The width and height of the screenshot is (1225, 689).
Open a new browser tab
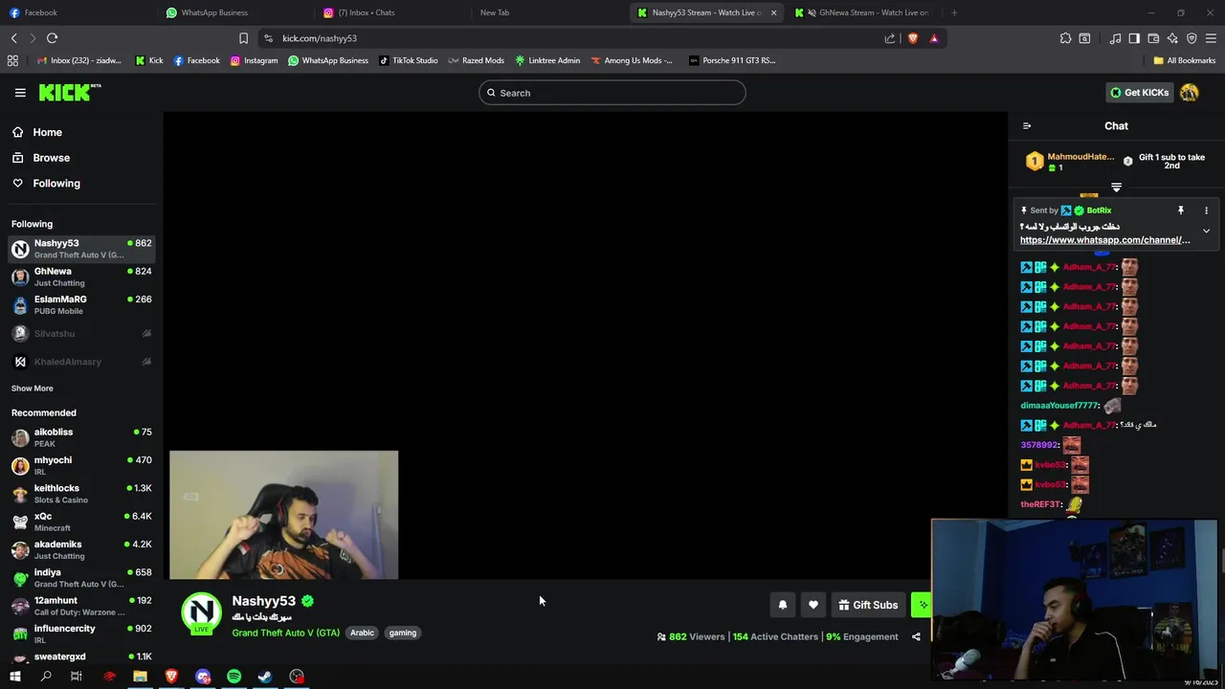954,12
